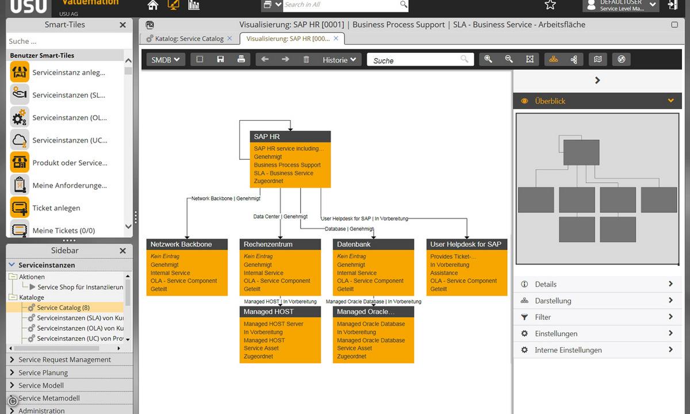This screenshot has height=414, width=690.
Task: Select the orange hierarchical layout icon
Action: [554, 59]
